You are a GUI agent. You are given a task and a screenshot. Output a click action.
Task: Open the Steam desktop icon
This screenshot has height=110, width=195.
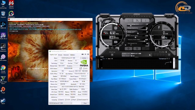[x=3, y=101]
